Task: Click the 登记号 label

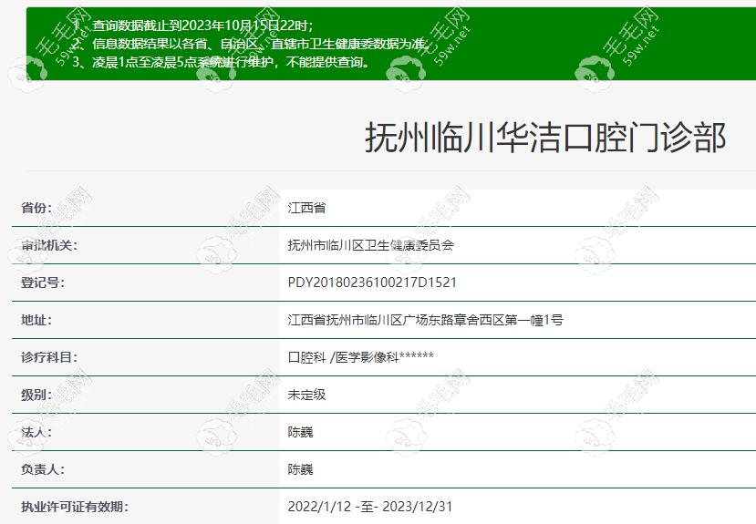Action: (43, 283)
